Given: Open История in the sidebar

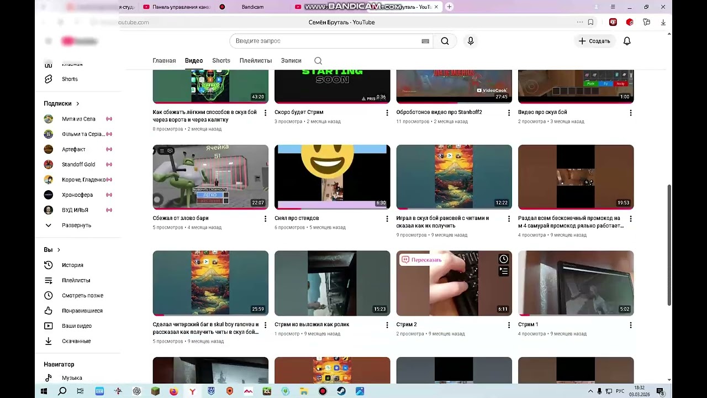Looking at the screenshot, I should coord(72,265).
